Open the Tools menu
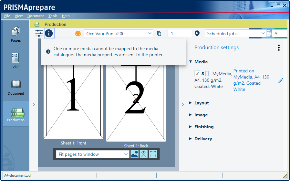The image size is (290, 181). 53,16
